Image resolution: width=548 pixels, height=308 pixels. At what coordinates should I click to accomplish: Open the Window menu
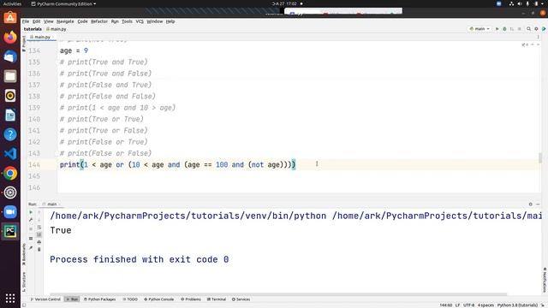click(155, 21)
